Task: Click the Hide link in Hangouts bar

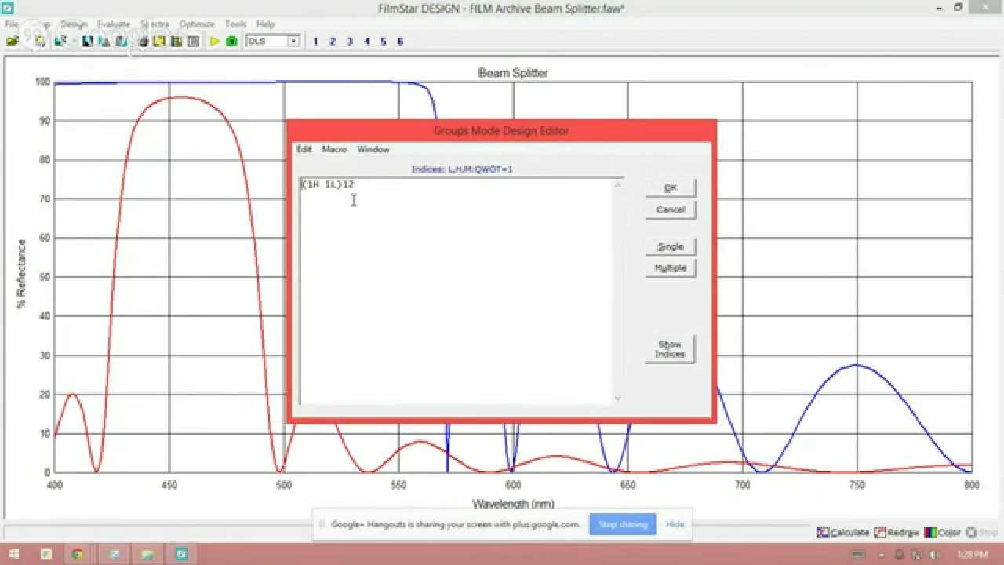Action: 675,524
